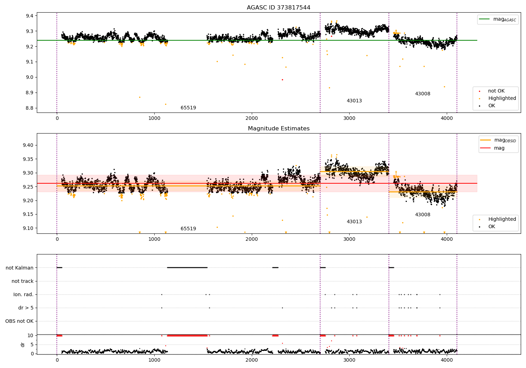
Task: Click the '9.0' y-tick label in the top plot
Action: pyautogui.click(x=29, y=77)
